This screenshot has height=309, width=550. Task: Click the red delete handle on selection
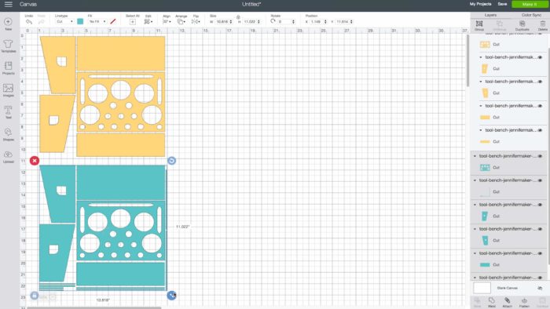[x=35, y=161]
